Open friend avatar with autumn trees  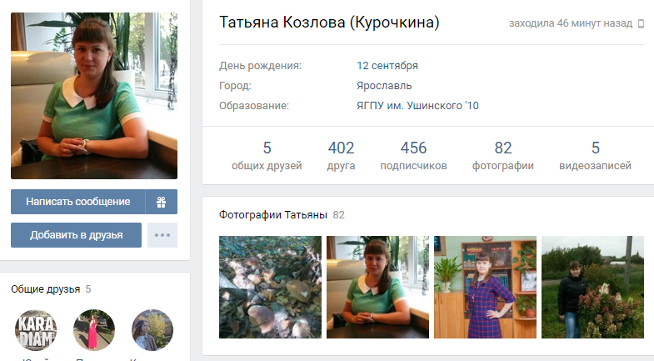pos(152,330)
